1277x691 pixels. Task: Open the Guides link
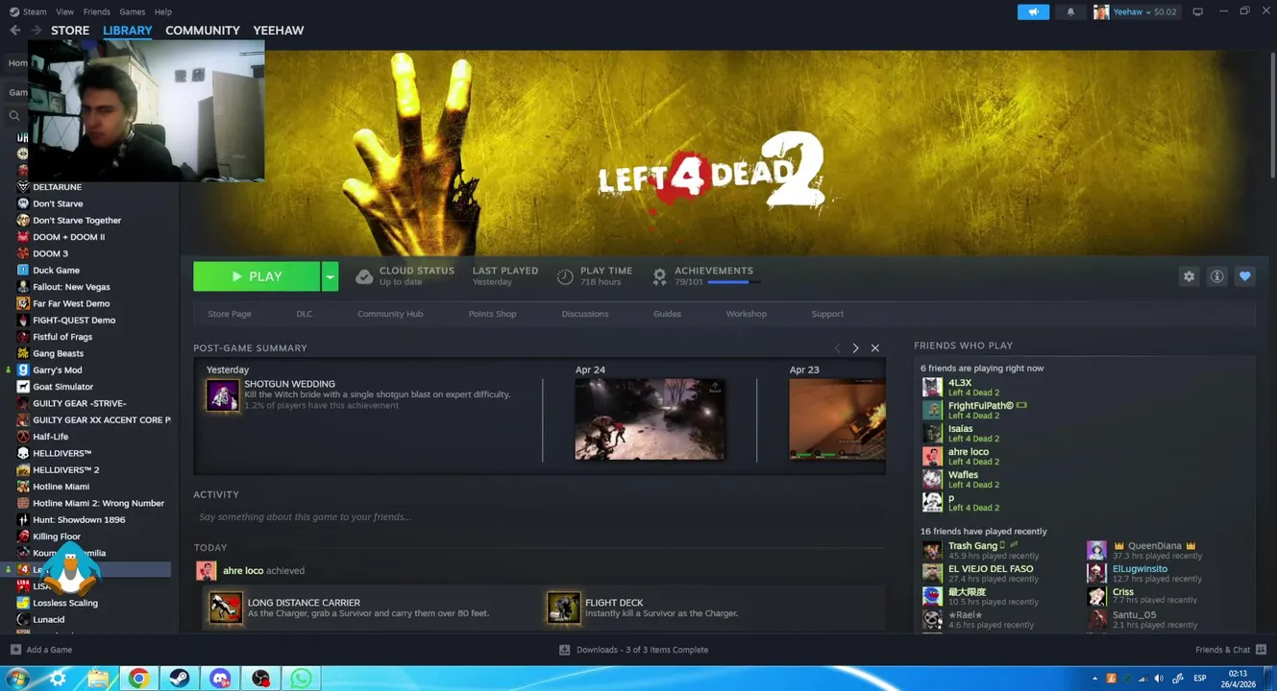tap(667, 314)
